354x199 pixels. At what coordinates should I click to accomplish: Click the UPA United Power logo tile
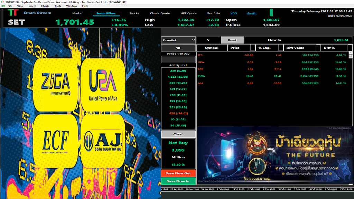coord(103,85)
